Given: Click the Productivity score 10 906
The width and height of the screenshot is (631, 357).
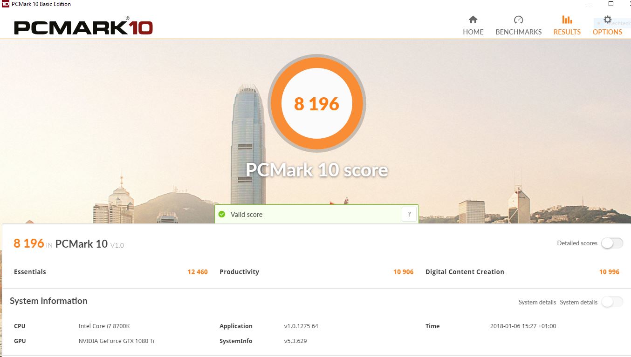Looking at the screenshot, I should [404, 272].
